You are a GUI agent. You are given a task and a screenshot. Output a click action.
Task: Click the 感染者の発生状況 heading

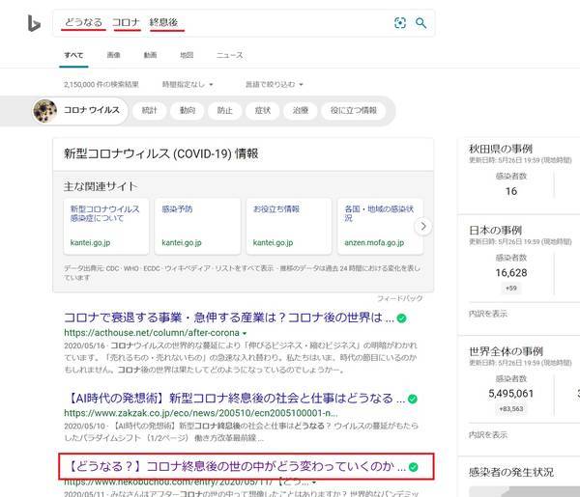511,472
